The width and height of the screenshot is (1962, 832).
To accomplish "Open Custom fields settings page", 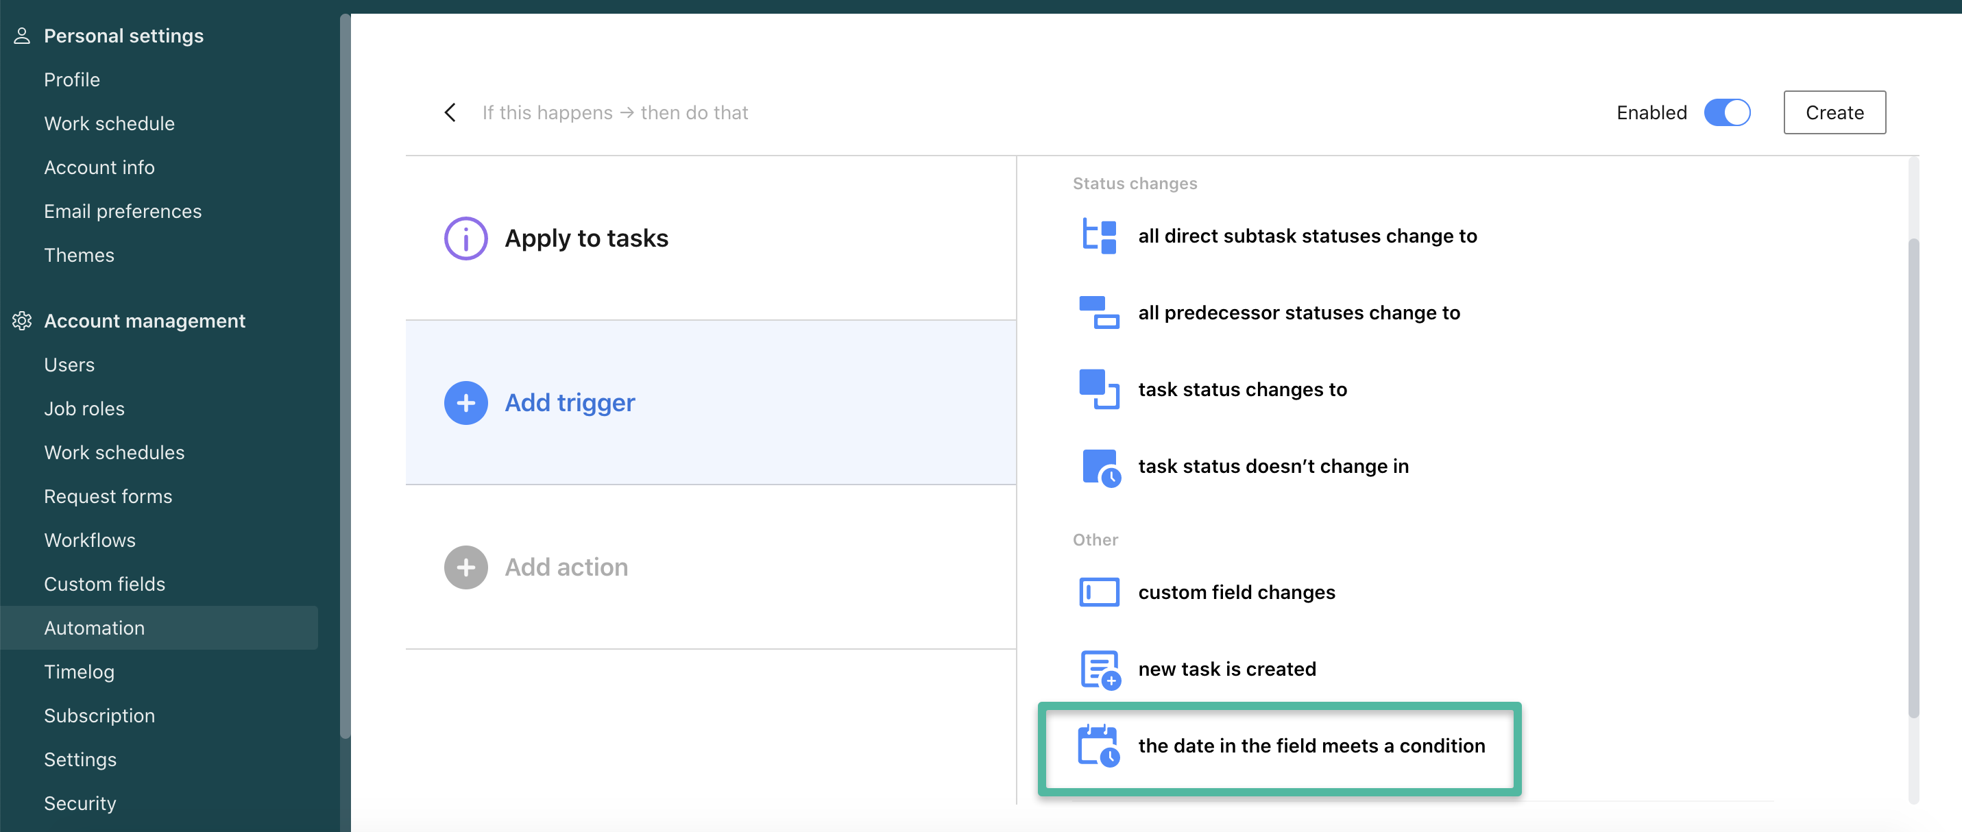I will point(104,585).
